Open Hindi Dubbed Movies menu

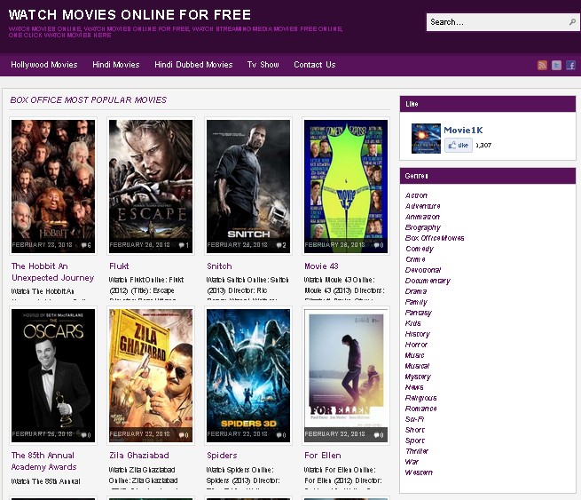(x=193, y=65)
